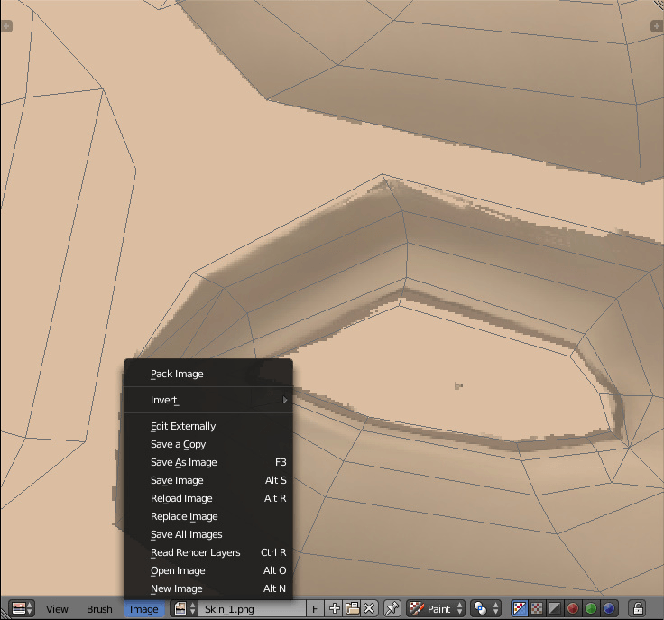Click the new image plus icon

coord(335,609)
